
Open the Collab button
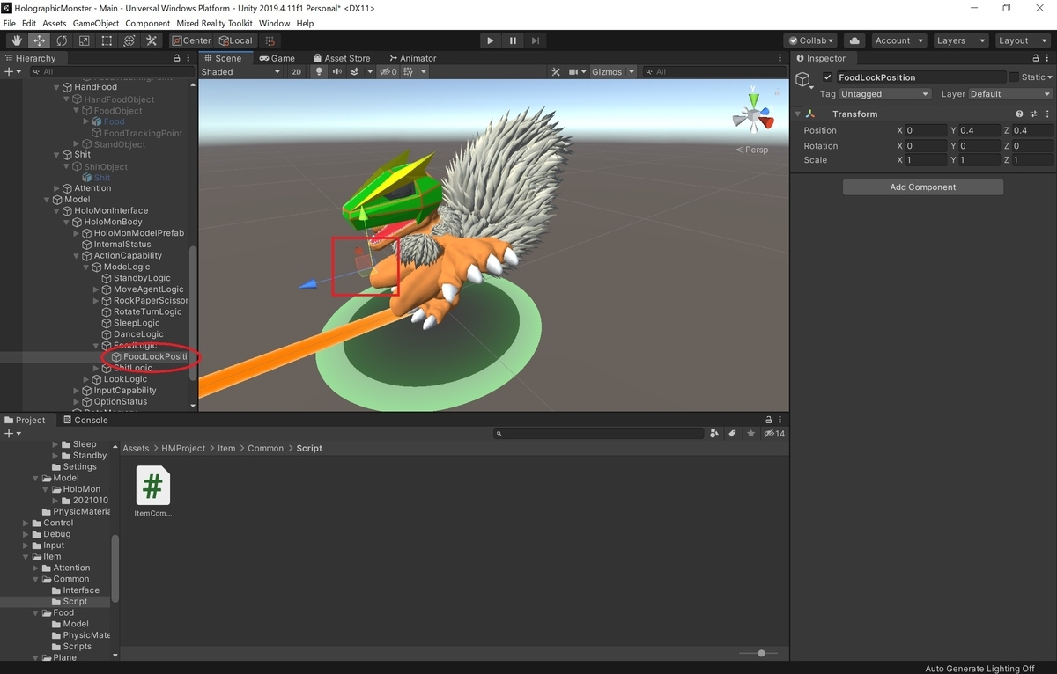[x=811, y=40]
